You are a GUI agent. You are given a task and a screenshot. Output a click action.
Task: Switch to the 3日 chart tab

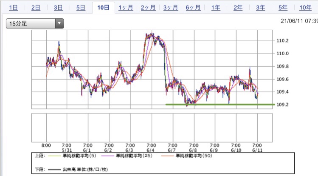(x=58, y=8)
